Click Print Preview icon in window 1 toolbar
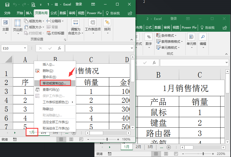This screenshot has height=157, width=231. point(34,5)
